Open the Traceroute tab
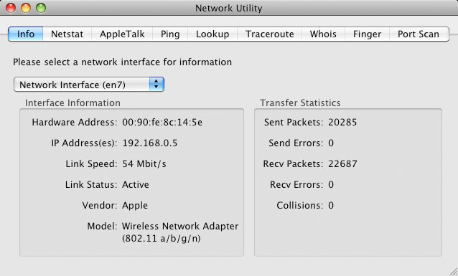The width and height of the screenshot is (458, 276). coord(270,34)
